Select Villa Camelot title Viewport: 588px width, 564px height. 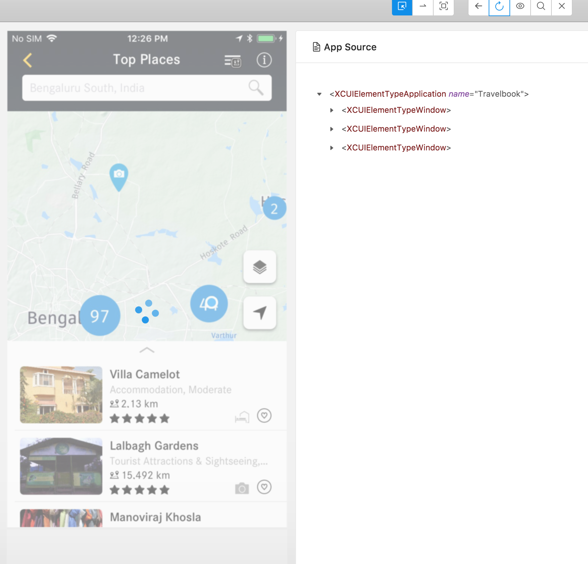[145, 374]
